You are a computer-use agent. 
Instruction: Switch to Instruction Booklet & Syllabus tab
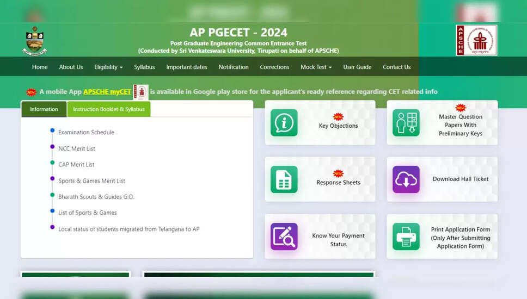click(x=109, y=109)
